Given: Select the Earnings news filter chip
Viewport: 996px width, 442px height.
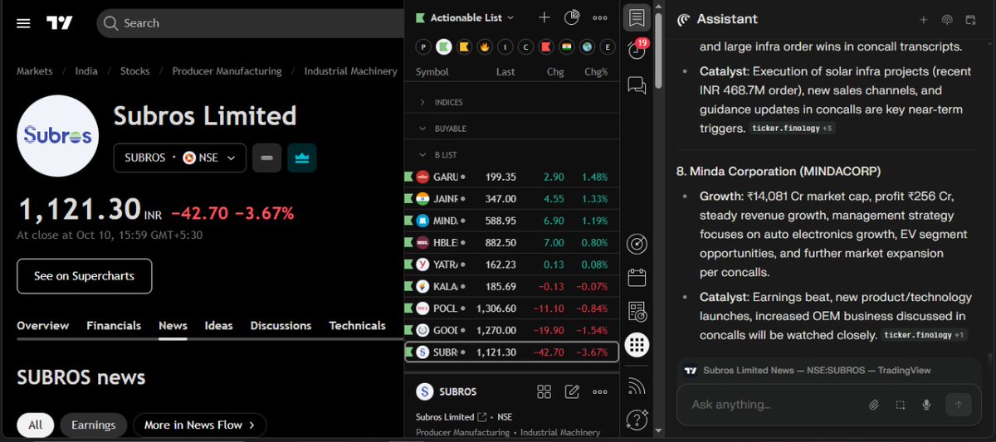Looking at the screenshot, I should 93,425.
